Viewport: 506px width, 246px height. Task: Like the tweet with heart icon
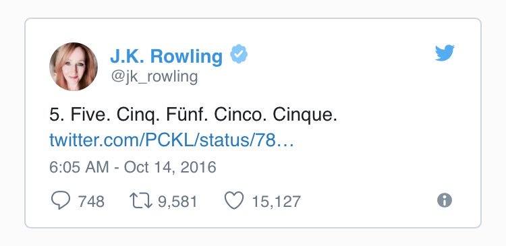click(x=234, y=201)
